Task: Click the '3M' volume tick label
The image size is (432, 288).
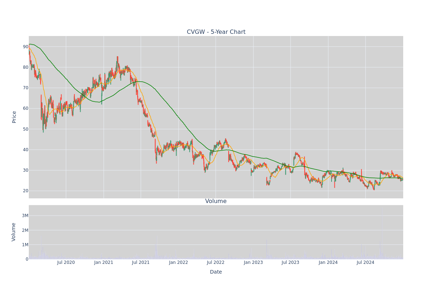Action: (x=25, y=216)
